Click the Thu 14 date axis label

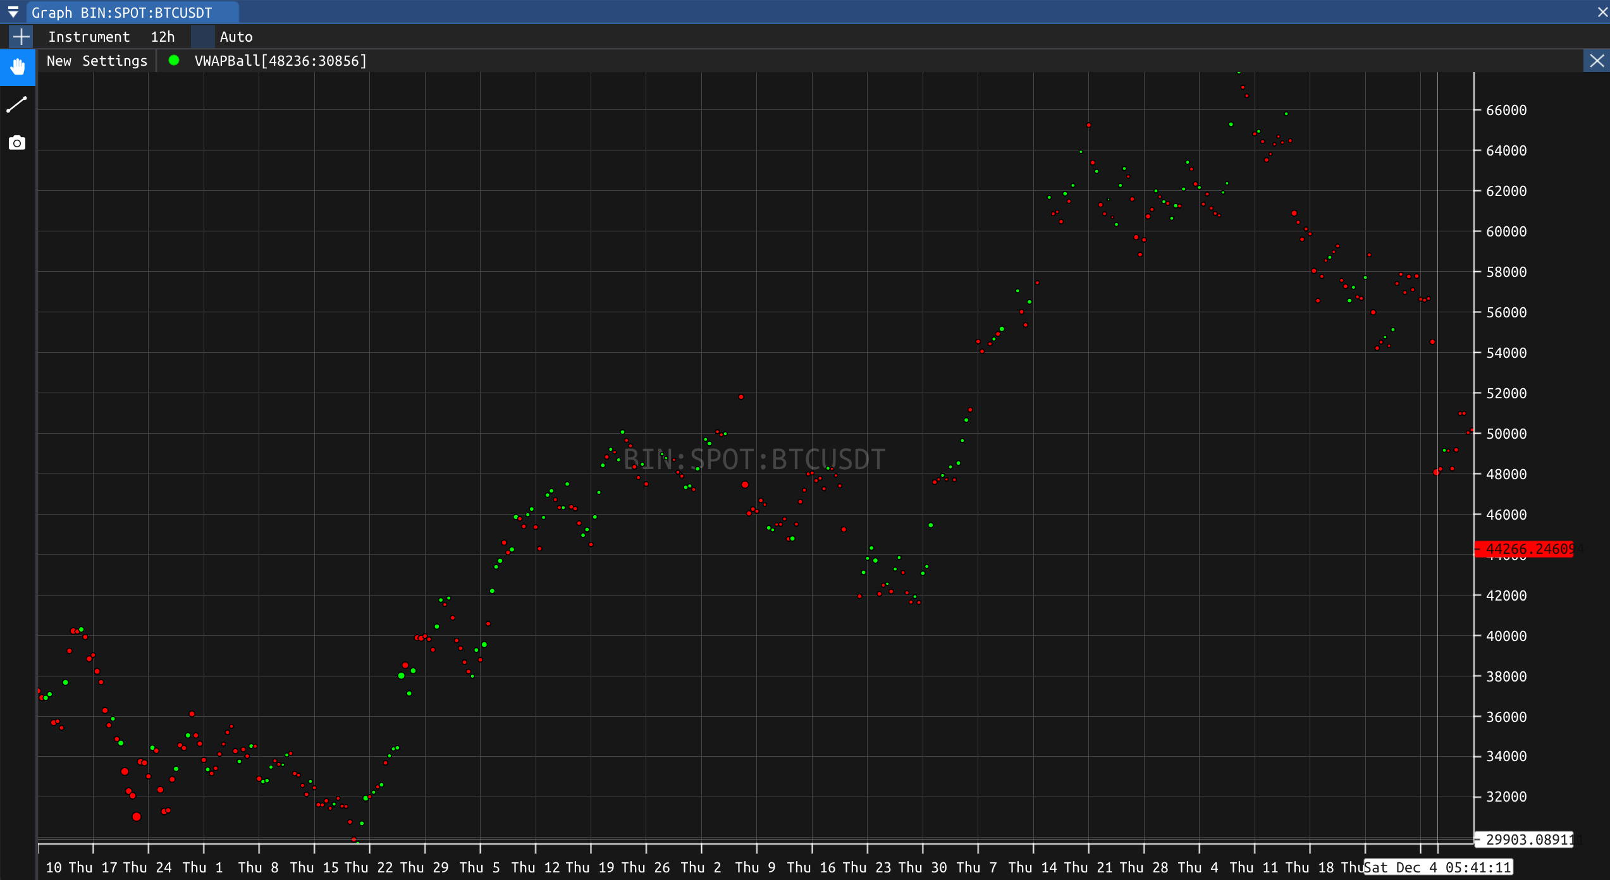pos(1033,867)
